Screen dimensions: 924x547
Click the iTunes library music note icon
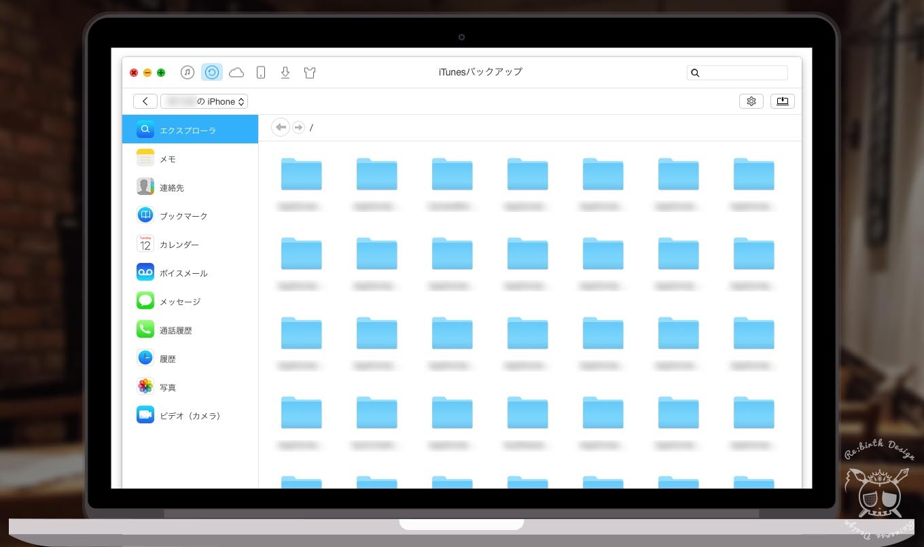point(188,73)
